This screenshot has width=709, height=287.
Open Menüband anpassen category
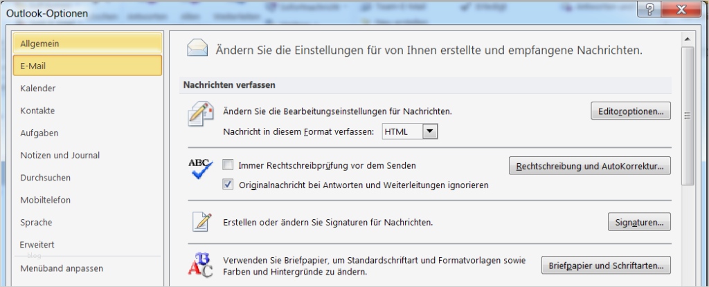(88, 268)
